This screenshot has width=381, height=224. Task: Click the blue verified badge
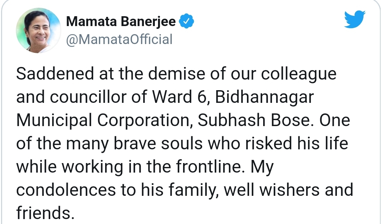coord(186,21)
